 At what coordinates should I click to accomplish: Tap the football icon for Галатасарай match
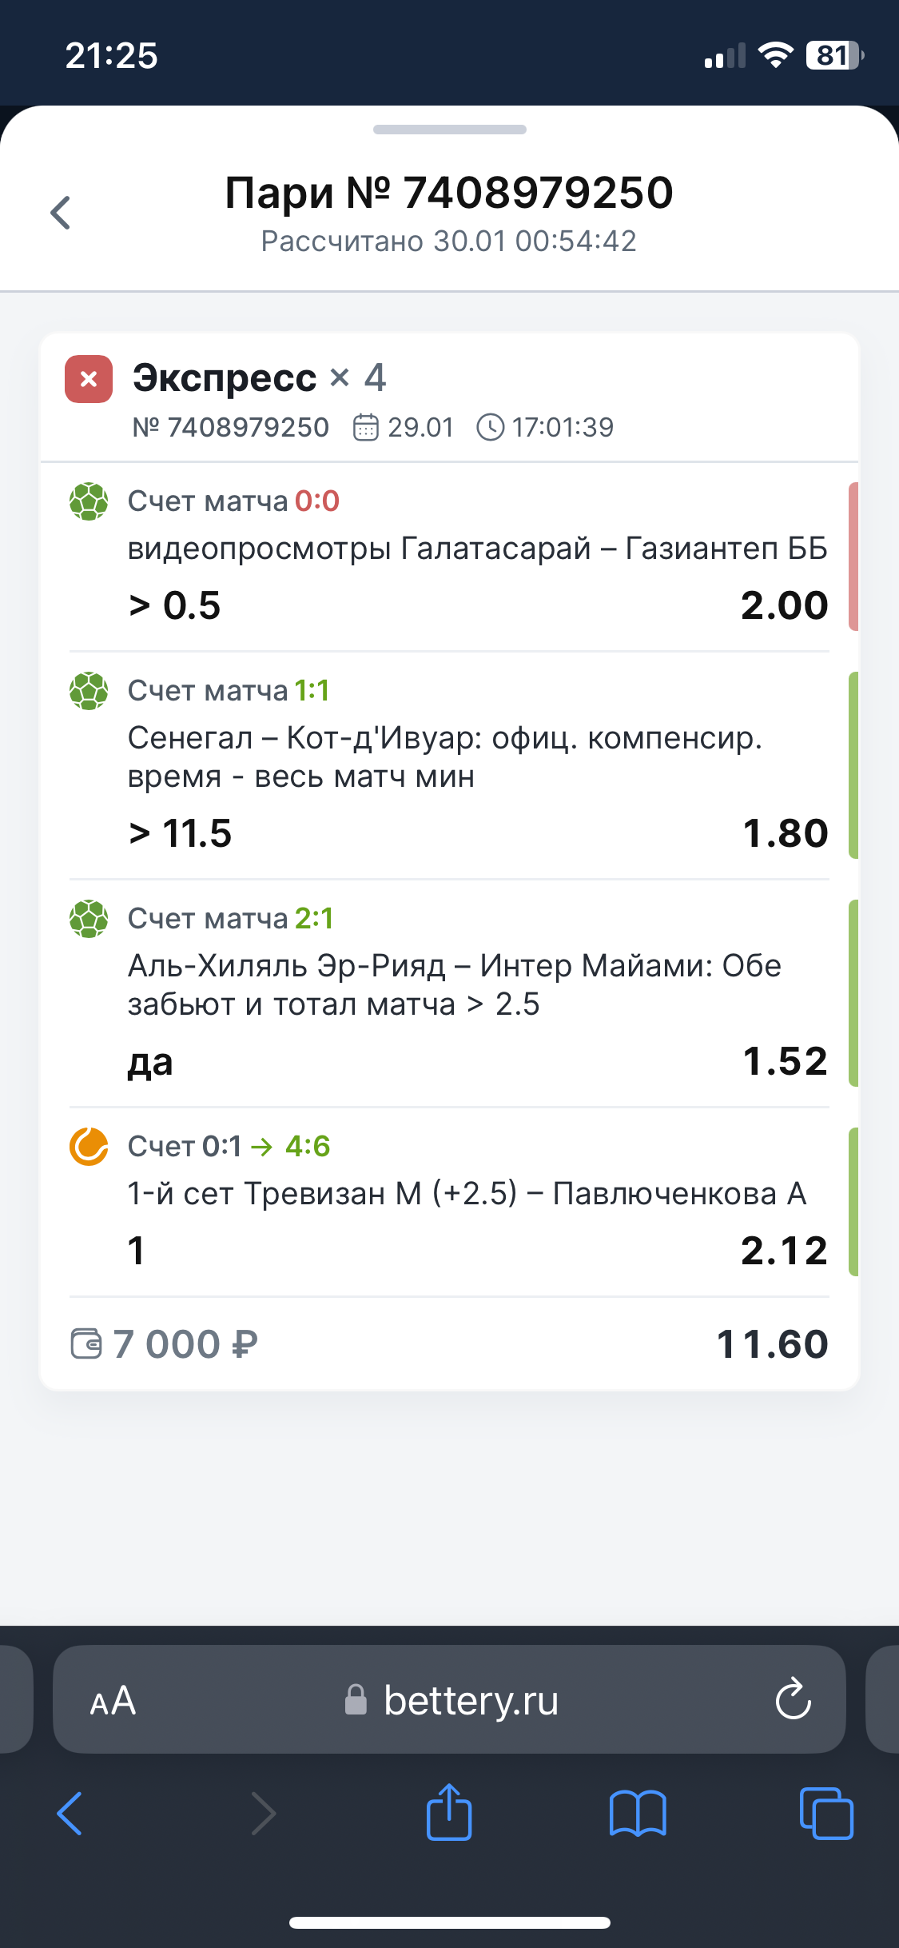point(89,501)
